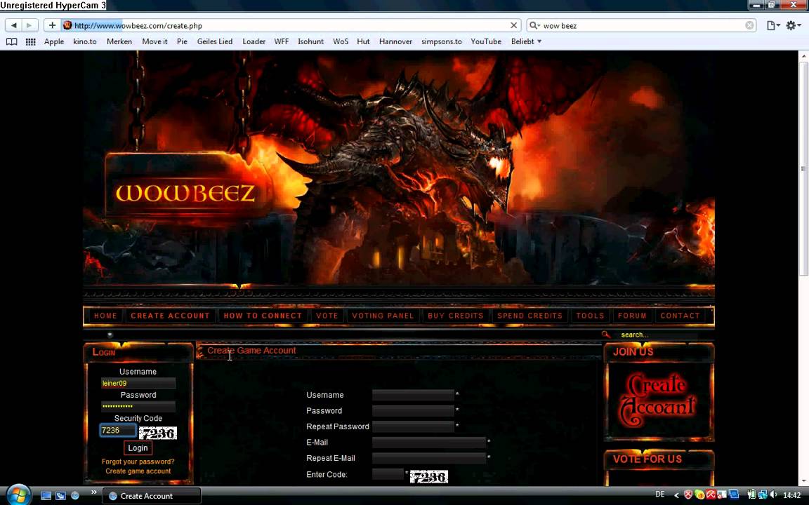Click the red shield tray icon
Image resolution: width=809 pixels, height=505 pixels.
pos(688,494)
